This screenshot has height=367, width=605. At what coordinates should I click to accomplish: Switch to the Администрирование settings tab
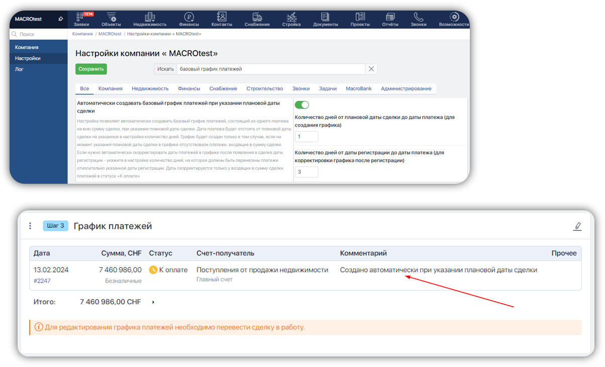(406, 88)
